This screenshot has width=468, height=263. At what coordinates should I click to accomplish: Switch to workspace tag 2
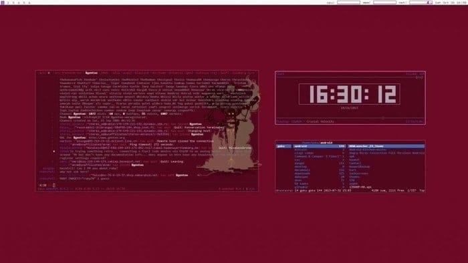(8, 3)
